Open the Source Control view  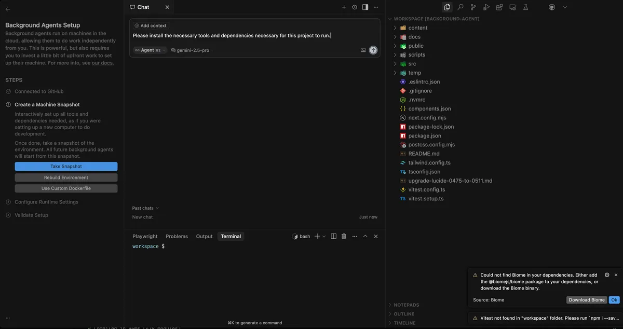click(x=473, y=7)
